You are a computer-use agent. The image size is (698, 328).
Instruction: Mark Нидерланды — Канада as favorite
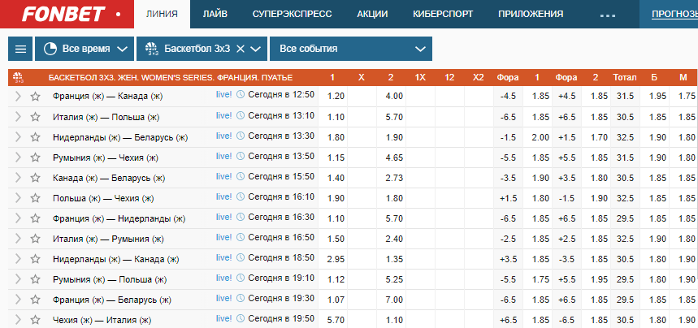tap(35, 258)
